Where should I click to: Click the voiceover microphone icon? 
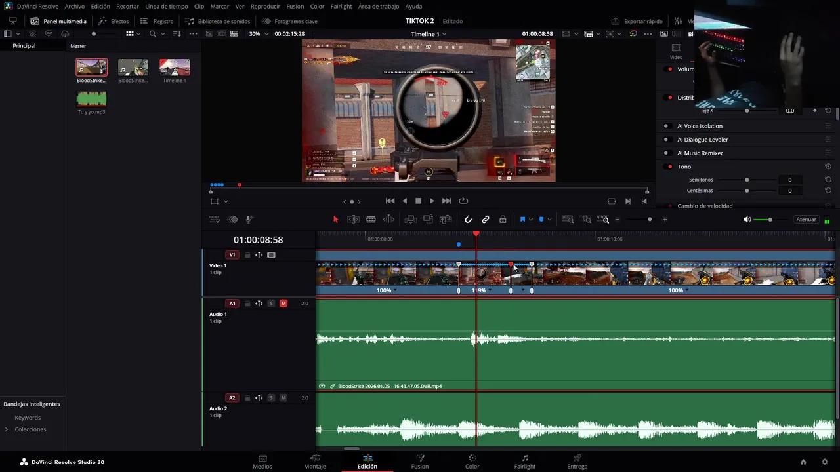coord(249,220)
